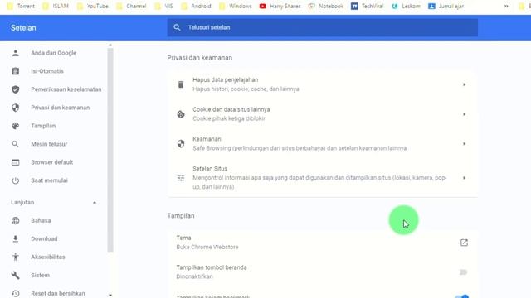This screenshot has height=298, width=531.
Task: Click the cookie icon beside Cookie dan data situs
Action: click(x=181, y=114)
